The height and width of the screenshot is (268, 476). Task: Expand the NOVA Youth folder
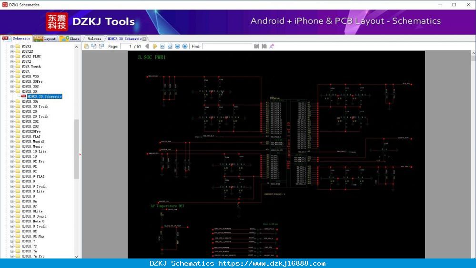point(12,67)
